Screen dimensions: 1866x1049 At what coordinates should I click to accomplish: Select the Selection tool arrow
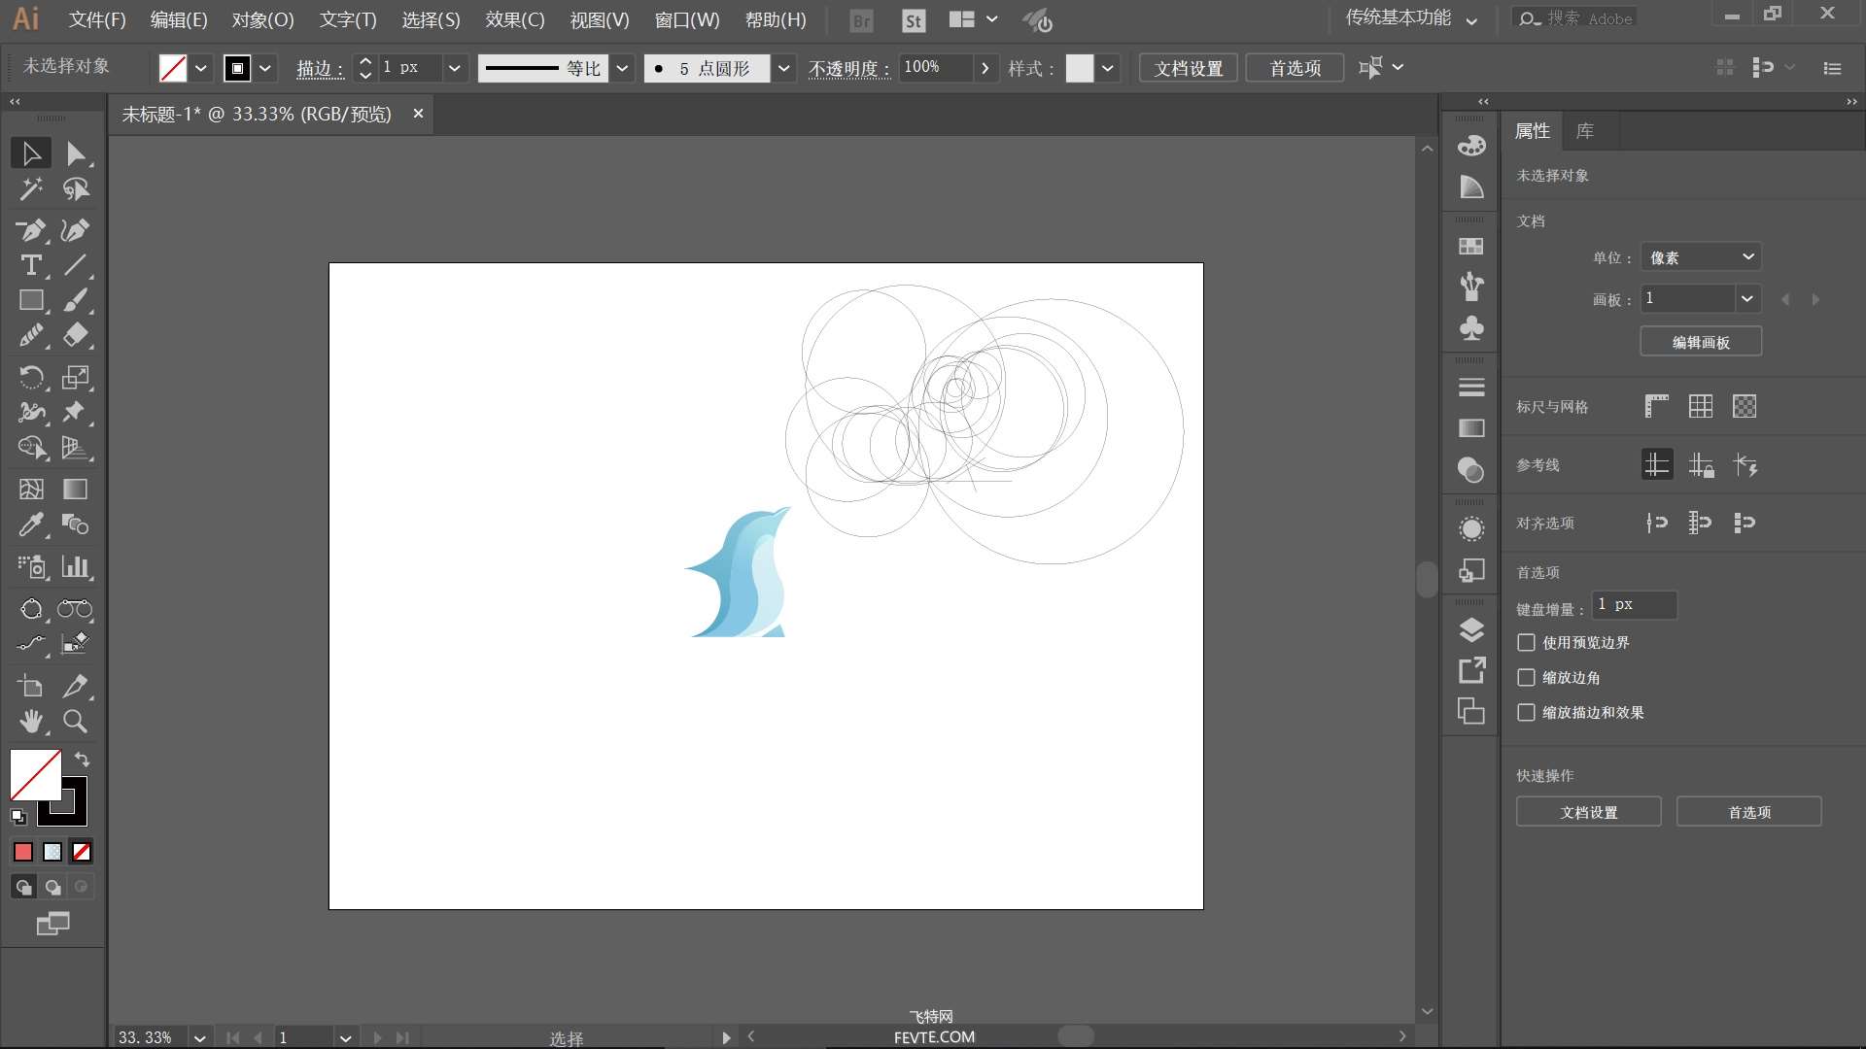tap(31, 153)
